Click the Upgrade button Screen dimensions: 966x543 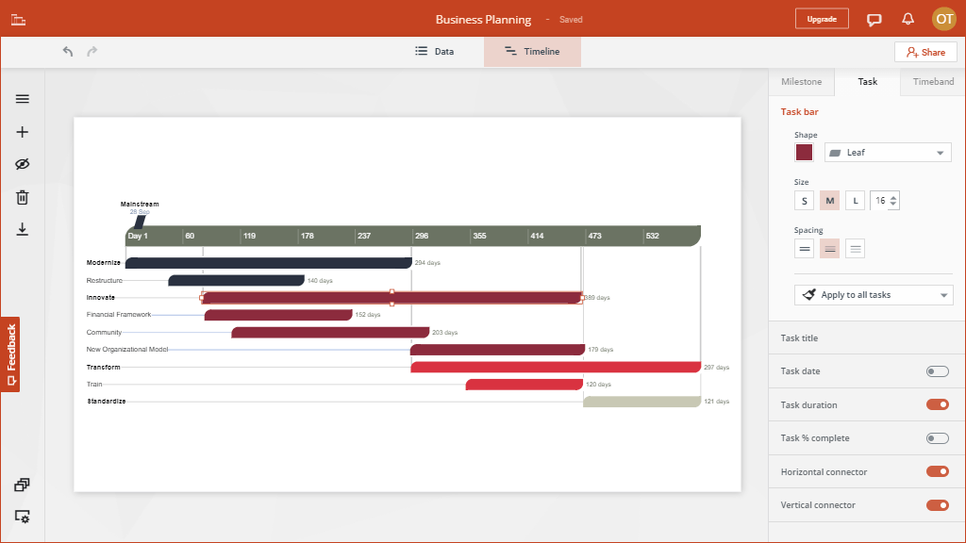[821, 18]
